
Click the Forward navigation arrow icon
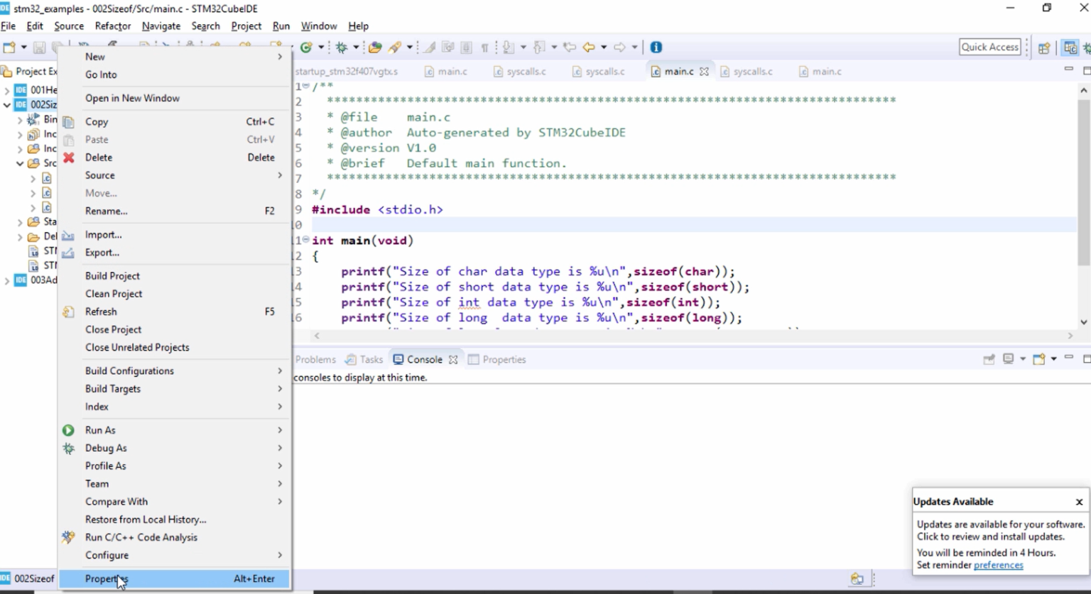619,48
